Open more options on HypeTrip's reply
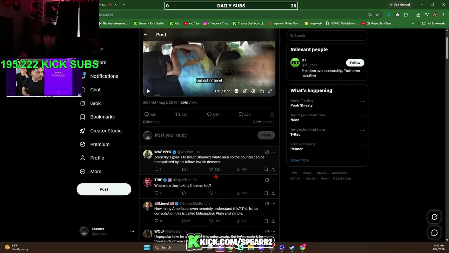This screenshot has height=253, width=449. (273, 180)
